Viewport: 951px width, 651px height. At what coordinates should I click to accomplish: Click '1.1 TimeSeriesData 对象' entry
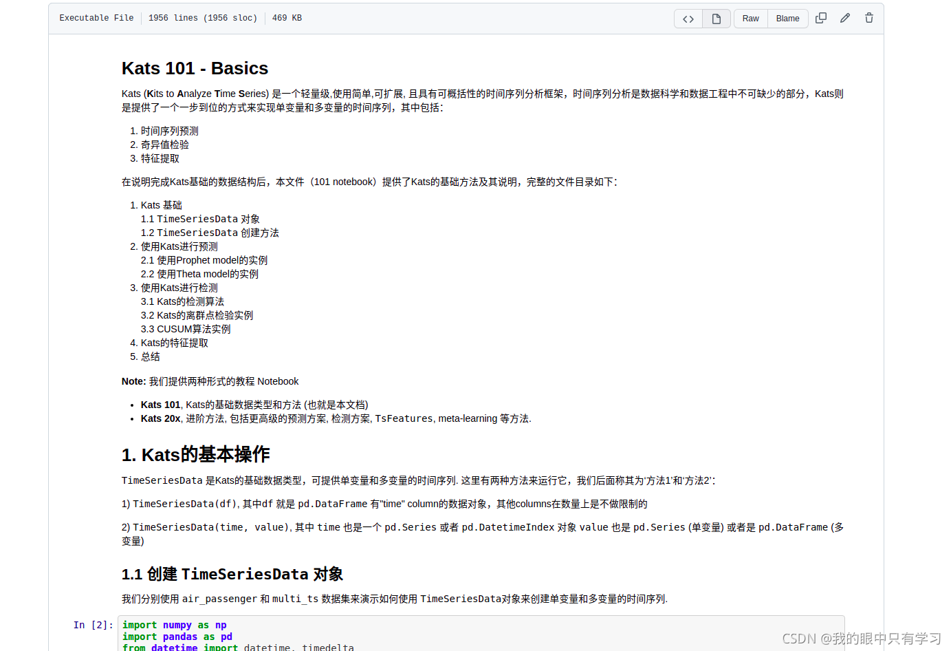[x=200, y=219]
